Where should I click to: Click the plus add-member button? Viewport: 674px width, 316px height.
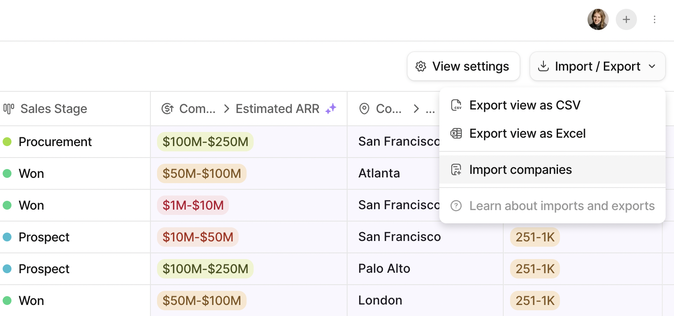626,19
